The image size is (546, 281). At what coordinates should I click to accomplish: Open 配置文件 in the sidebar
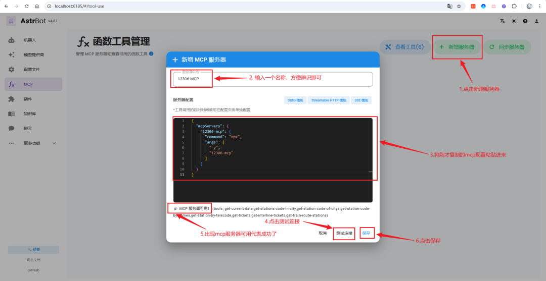(33, 70)
